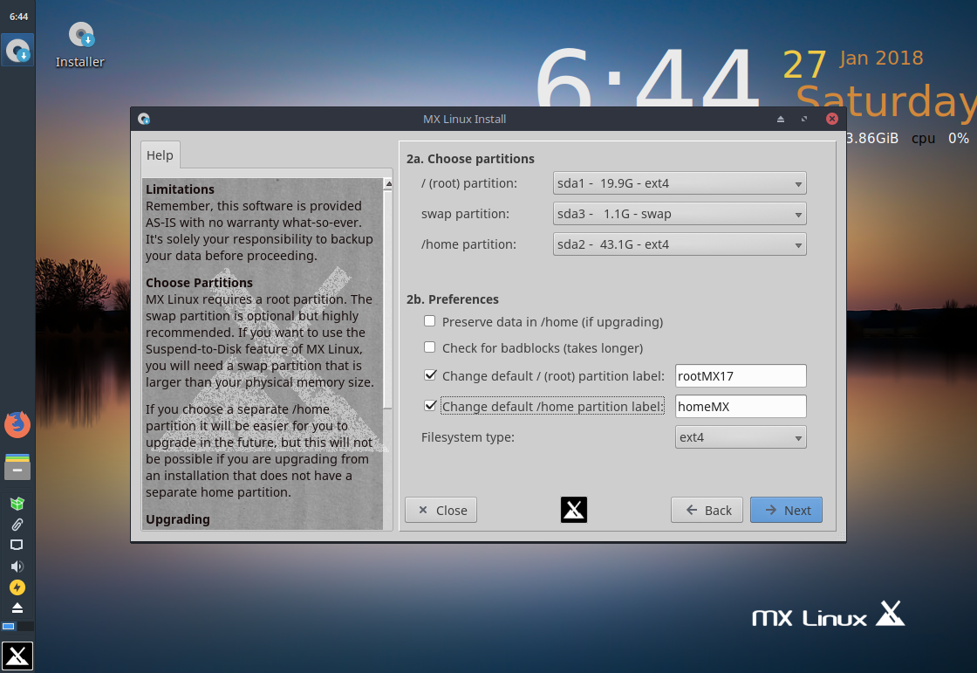Maximize the MX Linux Install window
This screenshot has height=673, width=977.
(x=804, y=119)
